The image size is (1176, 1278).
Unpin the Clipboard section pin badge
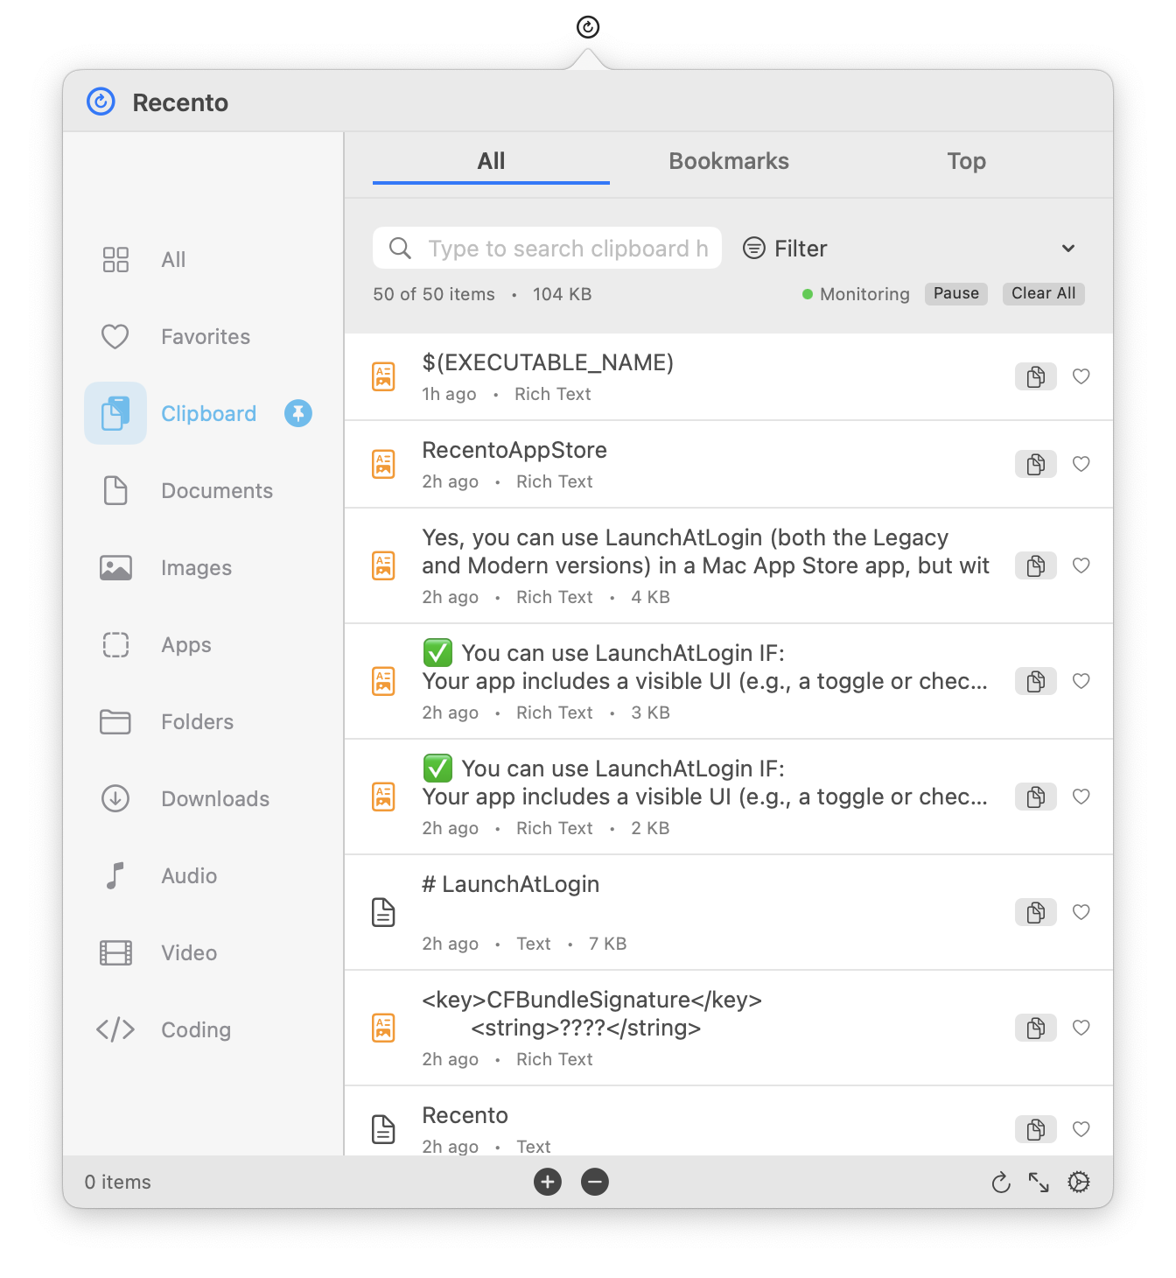[297, 413]
